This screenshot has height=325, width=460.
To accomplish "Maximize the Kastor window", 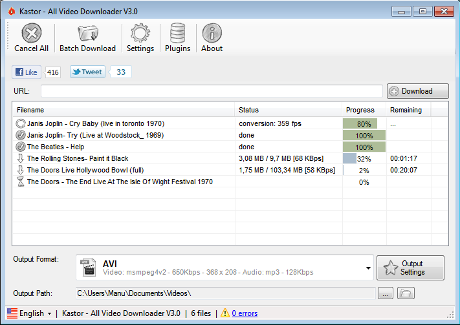I will (x=422, y=12).
